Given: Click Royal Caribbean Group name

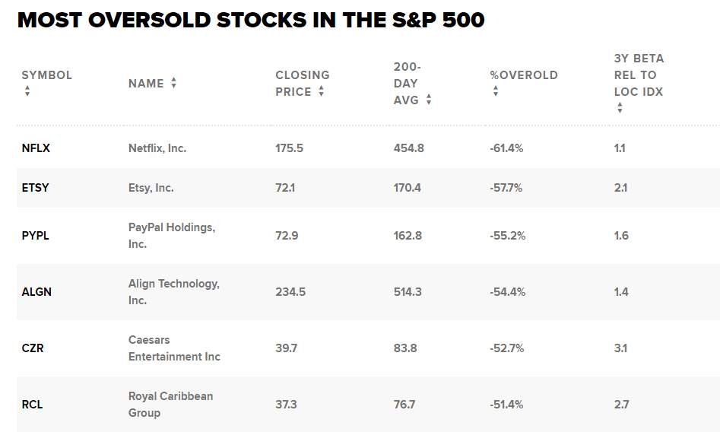Looking at the screenshot, I should click(x=170, y=405).
